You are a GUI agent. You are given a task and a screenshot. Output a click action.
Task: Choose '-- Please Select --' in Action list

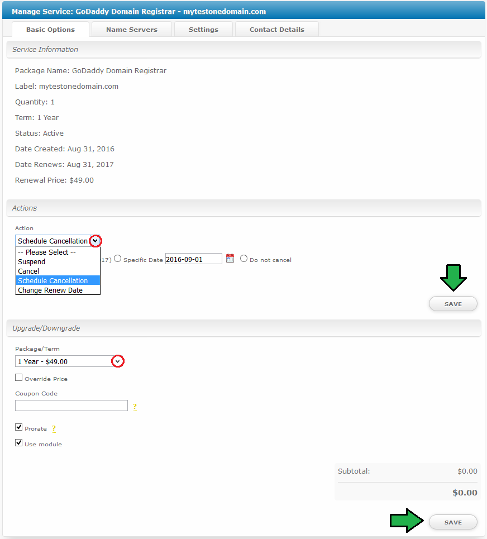(x=58, y=252)
